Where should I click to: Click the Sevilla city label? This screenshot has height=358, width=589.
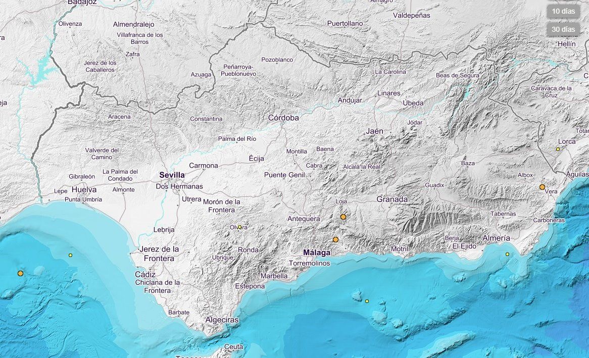click(x=172, y=175)
